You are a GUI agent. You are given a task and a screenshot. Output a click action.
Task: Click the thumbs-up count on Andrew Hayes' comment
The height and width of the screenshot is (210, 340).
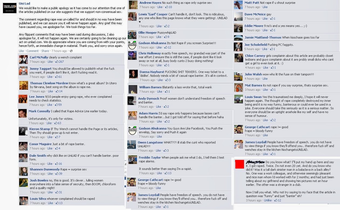coord(169,7)
